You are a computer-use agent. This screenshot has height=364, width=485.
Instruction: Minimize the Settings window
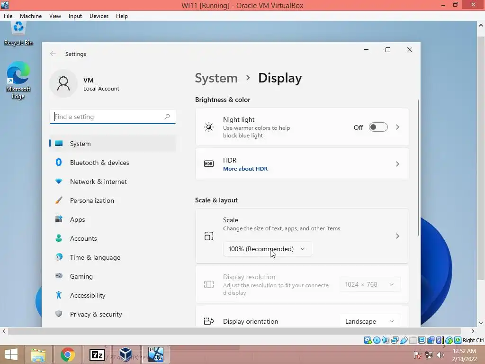click(x=366, y=50)
